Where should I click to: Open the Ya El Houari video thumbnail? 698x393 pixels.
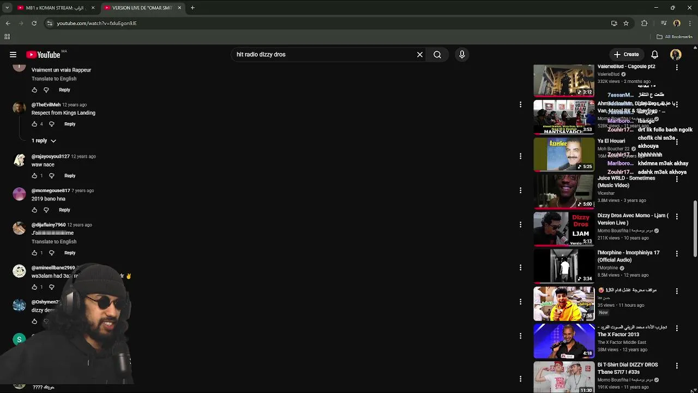[564, 154]
